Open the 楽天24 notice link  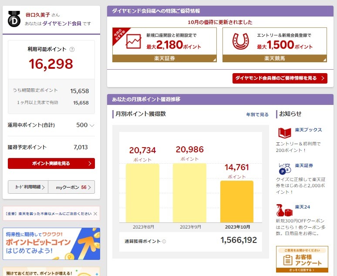[x=303, y=207]
